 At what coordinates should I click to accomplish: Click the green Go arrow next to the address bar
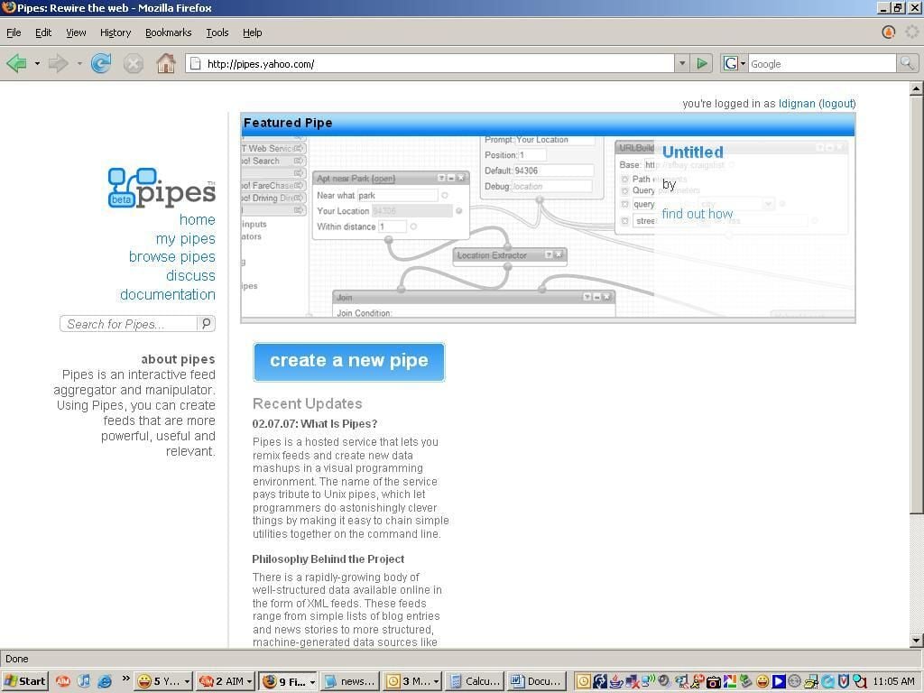(x=701, y=63)
